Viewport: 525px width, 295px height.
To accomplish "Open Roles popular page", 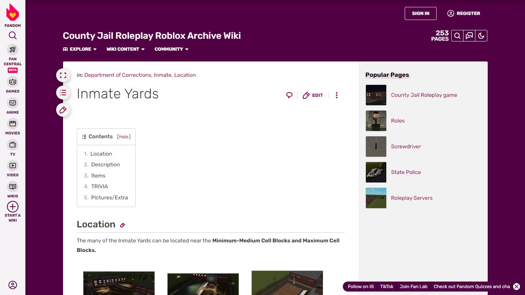I will pos(398,121).
